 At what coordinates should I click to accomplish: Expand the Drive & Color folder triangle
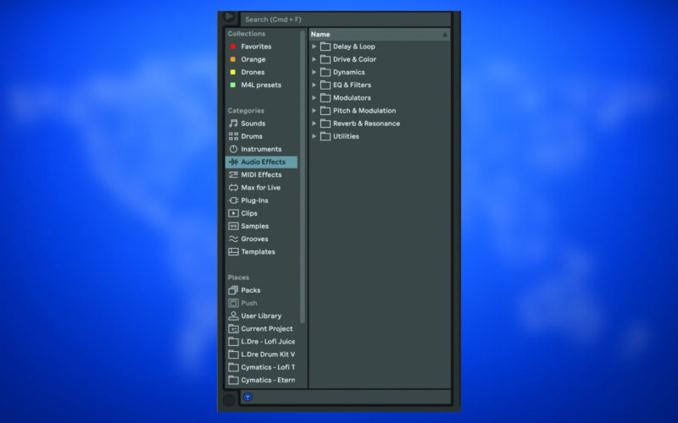314,59
